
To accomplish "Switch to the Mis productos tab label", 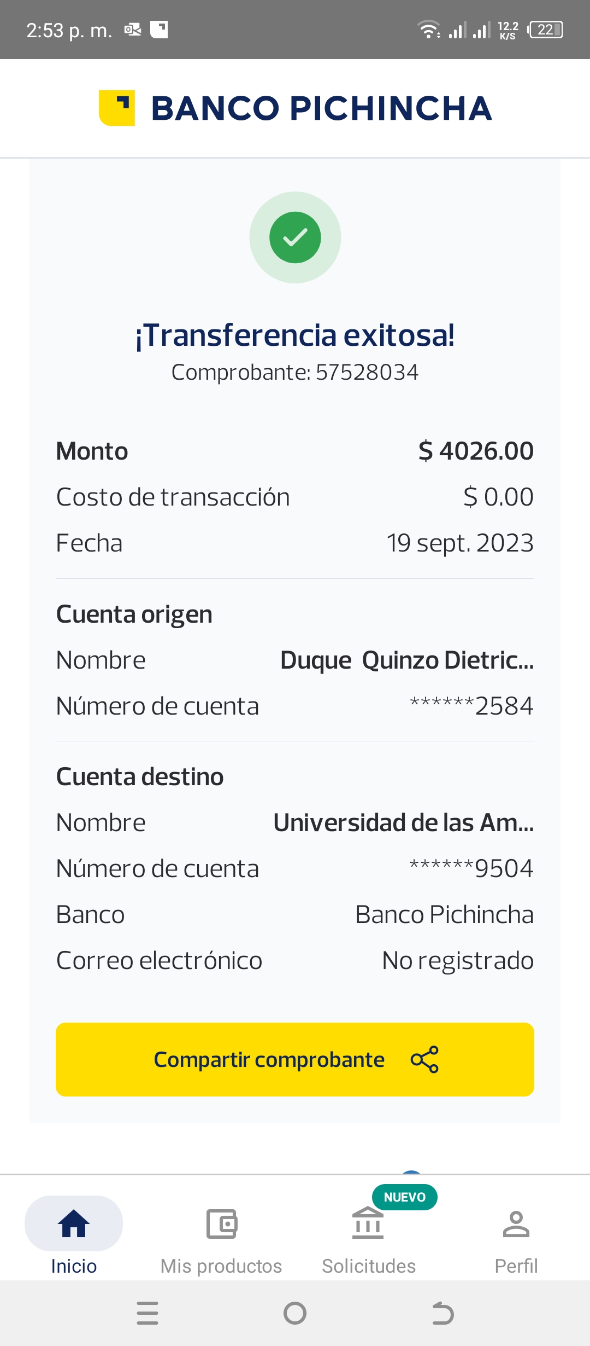I will 221,1266.
